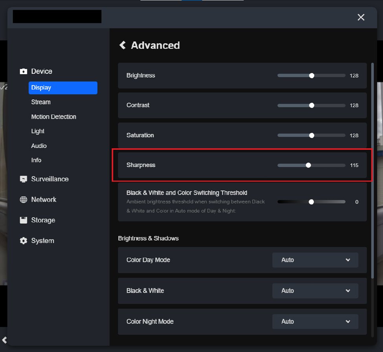
Task: Click the Device camera icon
Action: click(x=24, y=71)
